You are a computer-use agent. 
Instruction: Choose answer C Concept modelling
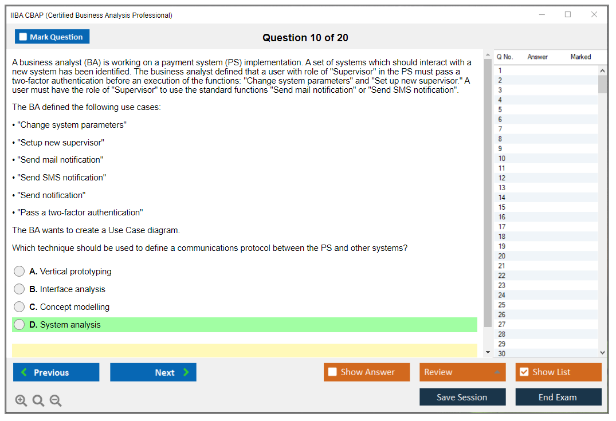click(x=19, y=307)
